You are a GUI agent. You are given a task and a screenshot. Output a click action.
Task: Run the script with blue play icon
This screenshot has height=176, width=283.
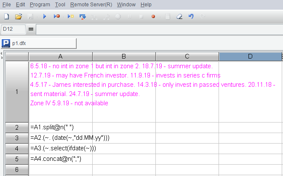pyautogui.click(x=44, y=16)
